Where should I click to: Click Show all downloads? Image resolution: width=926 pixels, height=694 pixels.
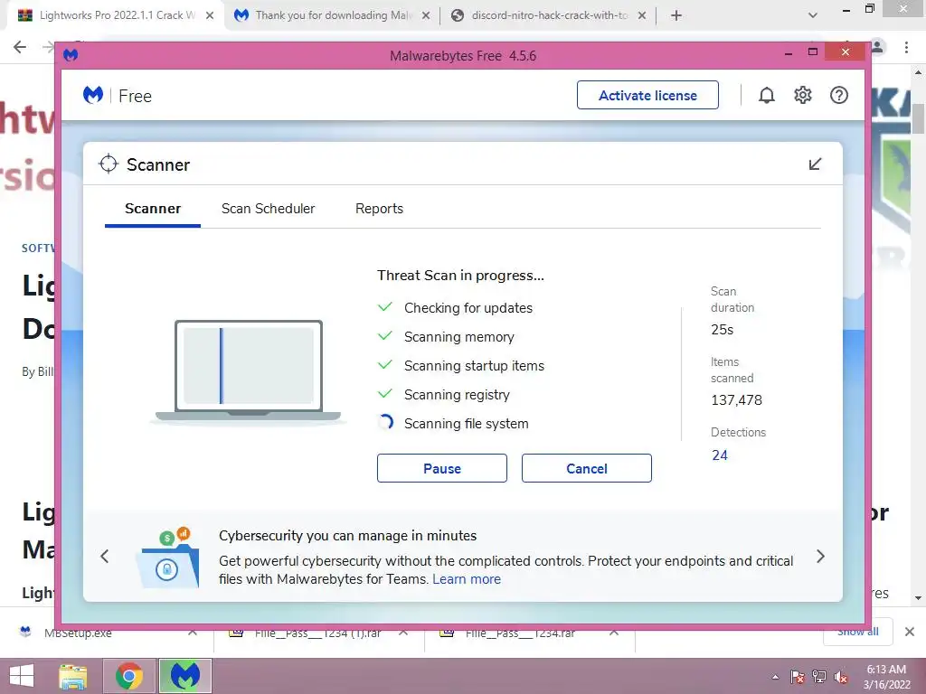point(857,632)
